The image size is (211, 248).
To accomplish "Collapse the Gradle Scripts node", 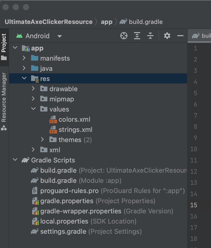I will tap(15, 159).
